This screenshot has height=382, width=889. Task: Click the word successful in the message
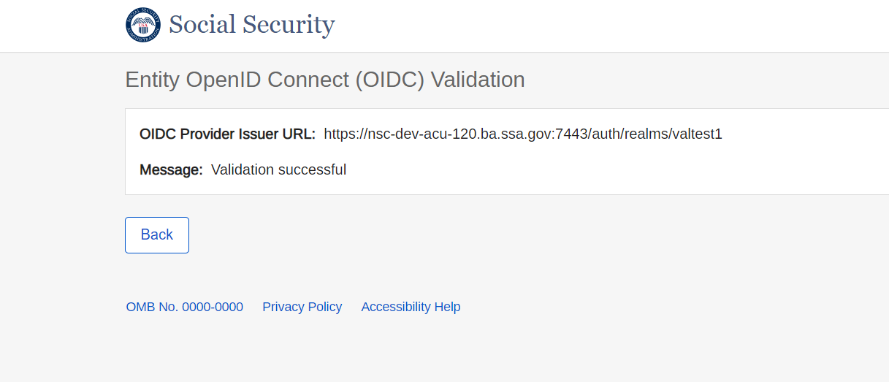[312, 170]
